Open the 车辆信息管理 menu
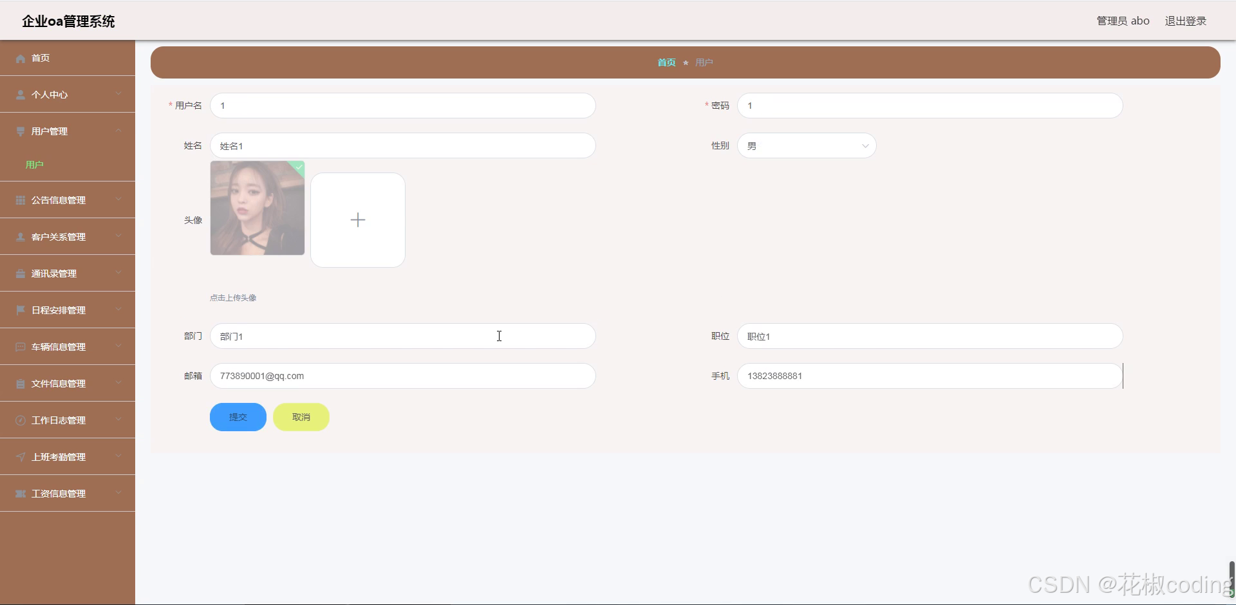1236x605 pixels. 68,347
